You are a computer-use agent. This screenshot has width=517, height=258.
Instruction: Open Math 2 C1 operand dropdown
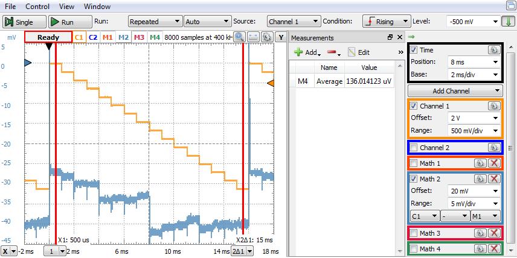click(x=425, y=216)
